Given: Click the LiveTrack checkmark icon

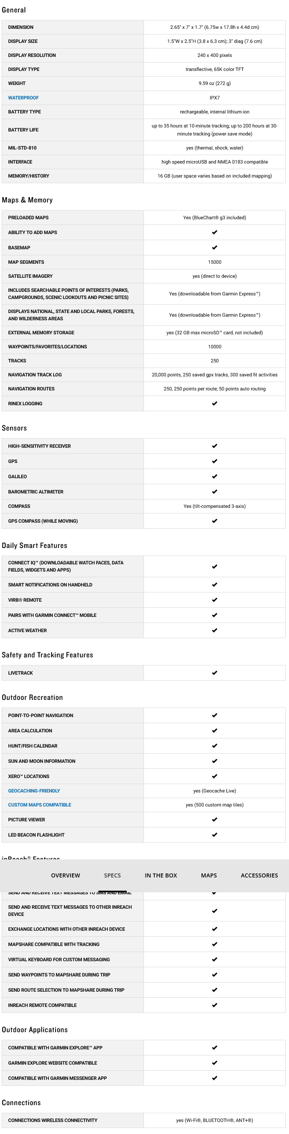Looking at the screenshot, I should [214, 673].
